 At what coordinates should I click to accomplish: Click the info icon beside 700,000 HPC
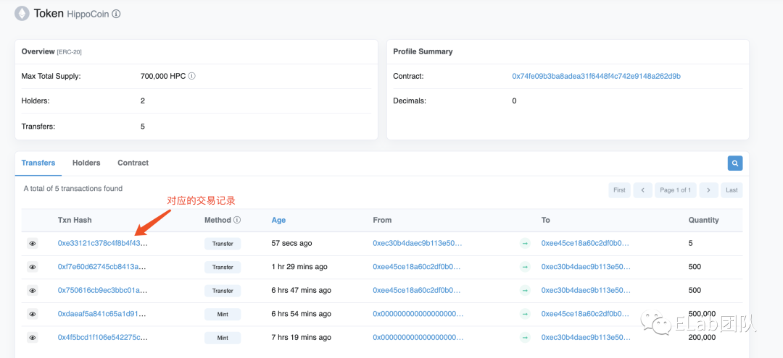coord(191,77)
